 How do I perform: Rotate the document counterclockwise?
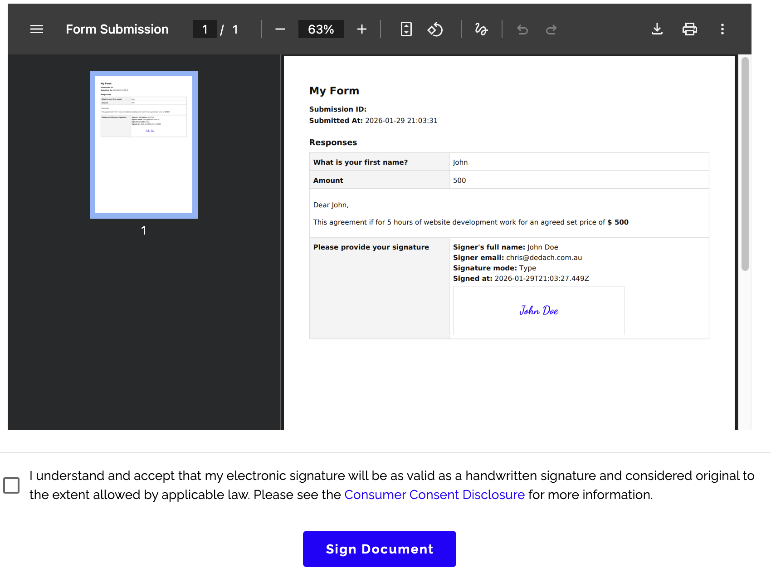435,29
